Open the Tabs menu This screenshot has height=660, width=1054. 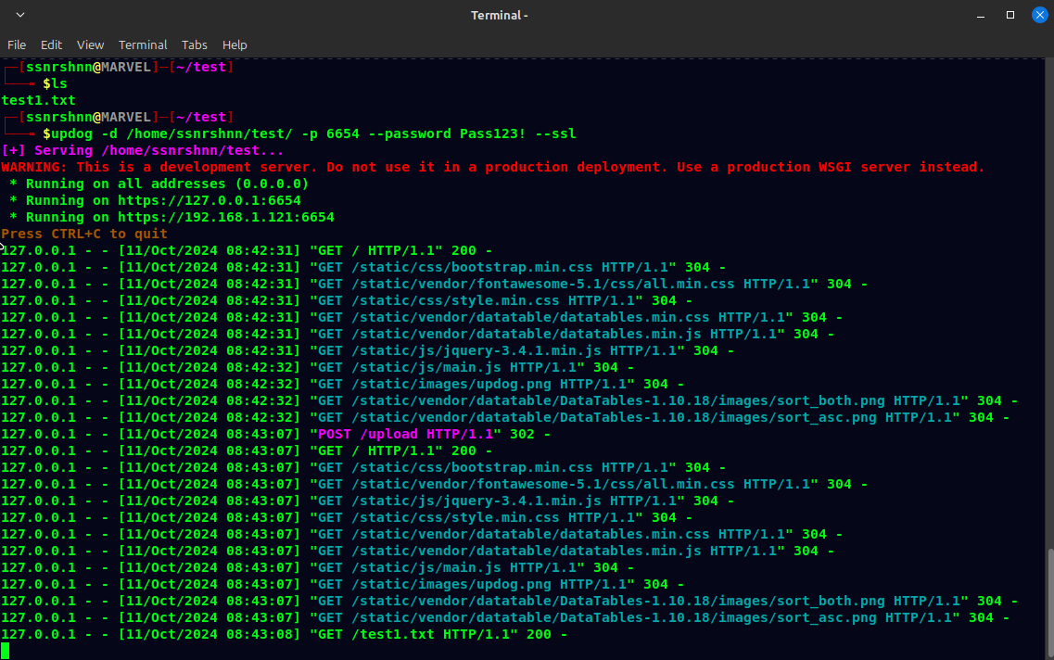(x=195, y=44)
